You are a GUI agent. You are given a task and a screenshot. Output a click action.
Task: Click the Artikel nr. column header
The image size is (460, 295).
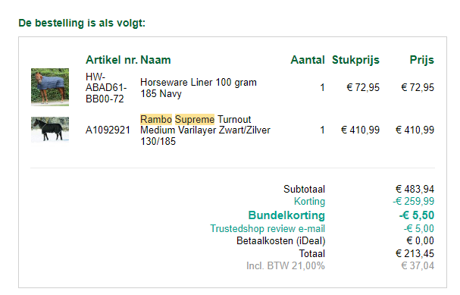111,60
